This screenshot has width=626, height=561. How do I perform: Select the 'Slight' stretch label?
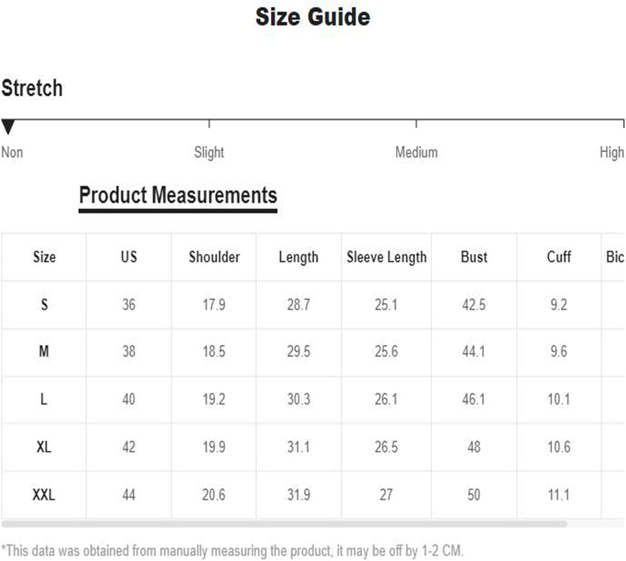coord(209,153)
